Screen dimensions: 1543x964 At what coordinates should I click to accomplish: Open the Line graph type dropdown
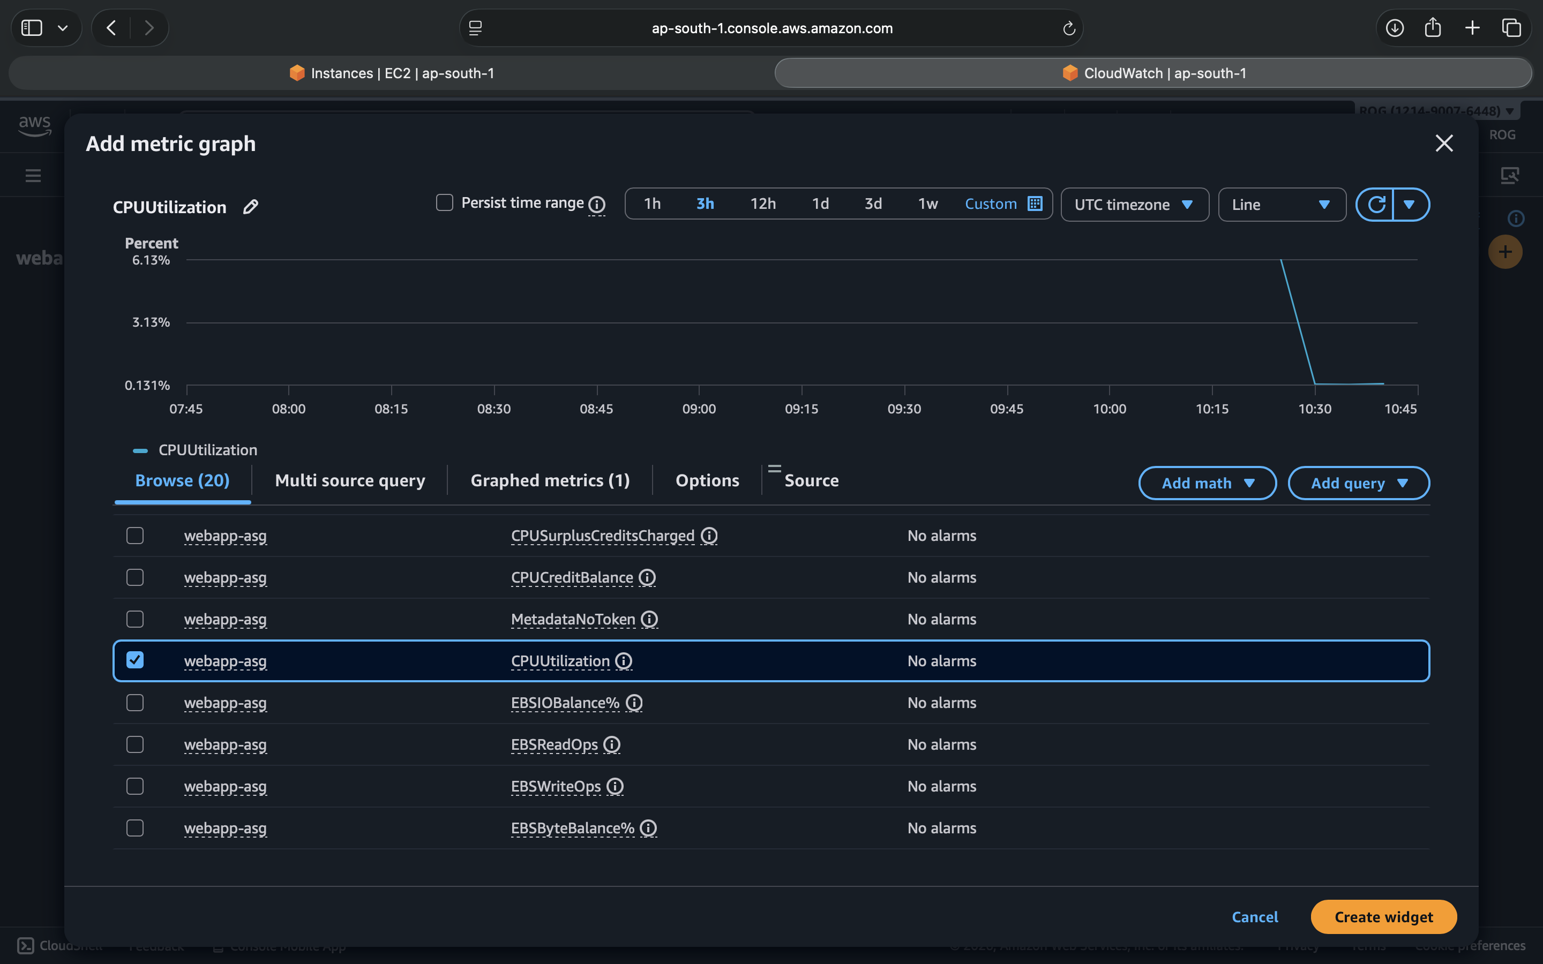point(1282,205)
